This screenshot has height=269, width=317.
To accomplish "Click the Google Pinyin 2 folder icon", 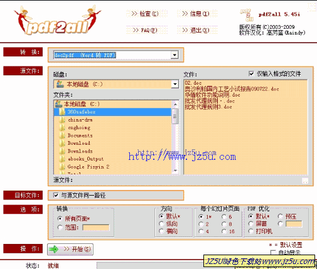I will [62, 167].
